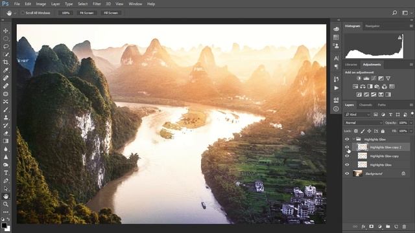
Task: Hide the Highlights Glow group
Action: point(347,139)
